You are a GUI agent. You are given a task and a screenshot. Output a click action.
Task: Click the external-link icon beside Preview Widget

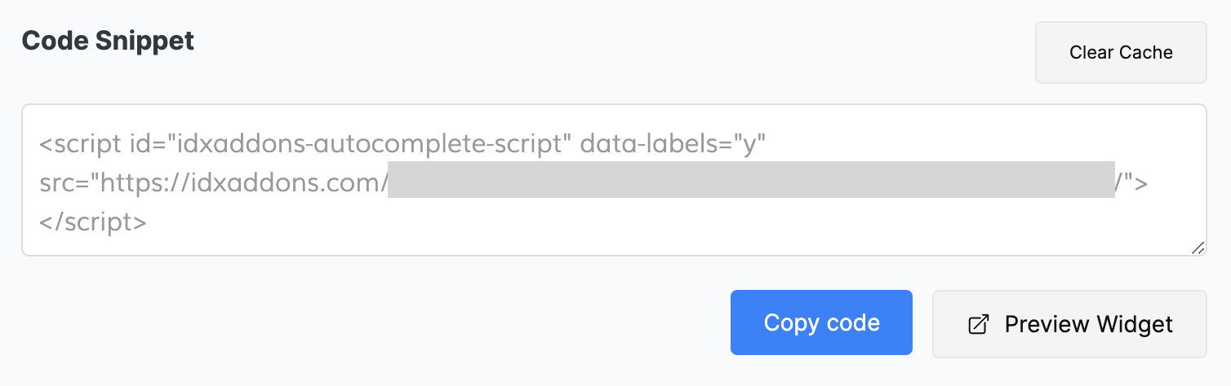pos(977,324)
